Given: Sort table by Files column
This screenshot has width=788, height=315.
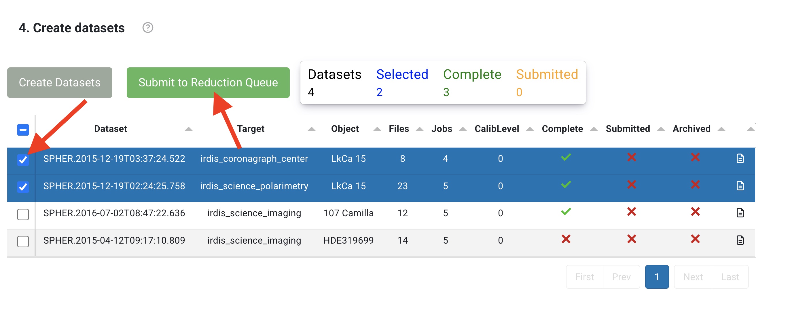Looking at the screenshot, I should pyautogui.click(x=420, y=129).
